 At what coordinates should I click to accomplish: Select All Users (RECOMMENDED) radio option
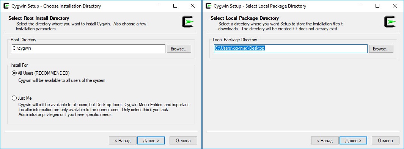[x=41, y=73]
